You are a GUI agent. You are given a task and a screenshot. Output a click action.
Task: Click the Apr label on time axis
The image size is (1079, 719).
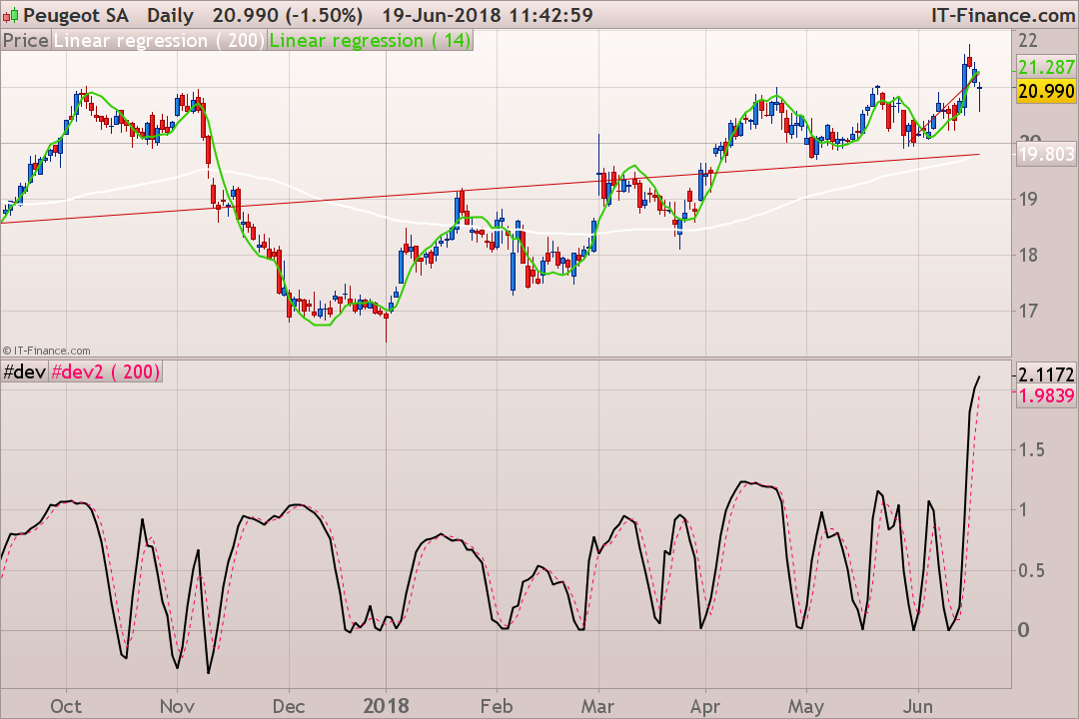[705, 707]
